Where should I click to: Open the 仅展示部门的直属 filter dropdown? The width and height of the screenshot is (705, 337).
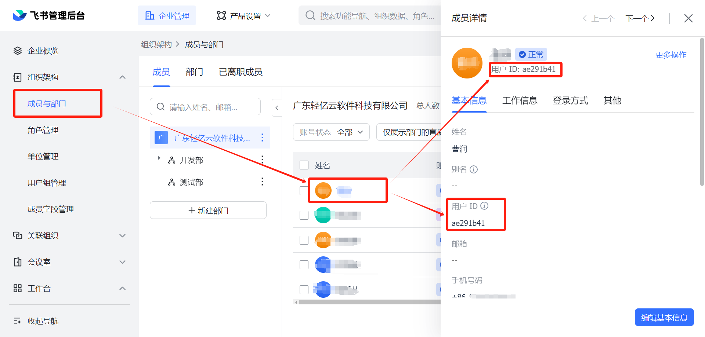click(x=408, y=132)
